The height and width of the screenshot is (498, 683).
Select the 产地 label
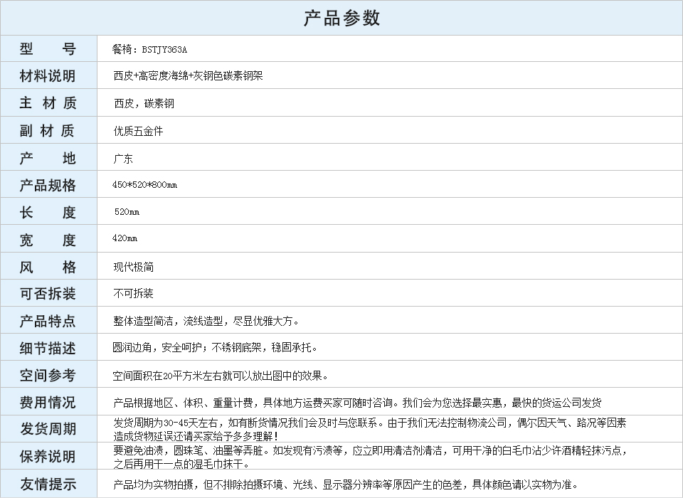click(48, 158)
